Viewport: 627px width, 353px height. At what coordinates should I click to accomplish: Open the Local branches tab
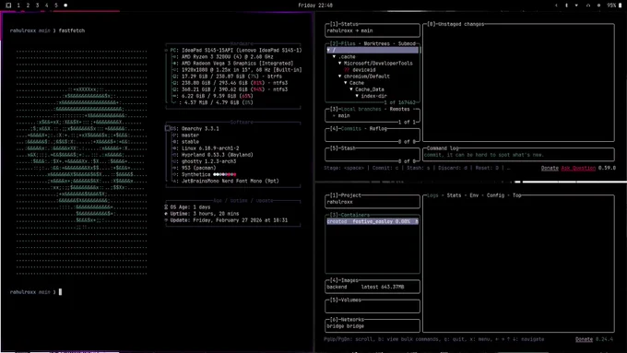point(361,109)
